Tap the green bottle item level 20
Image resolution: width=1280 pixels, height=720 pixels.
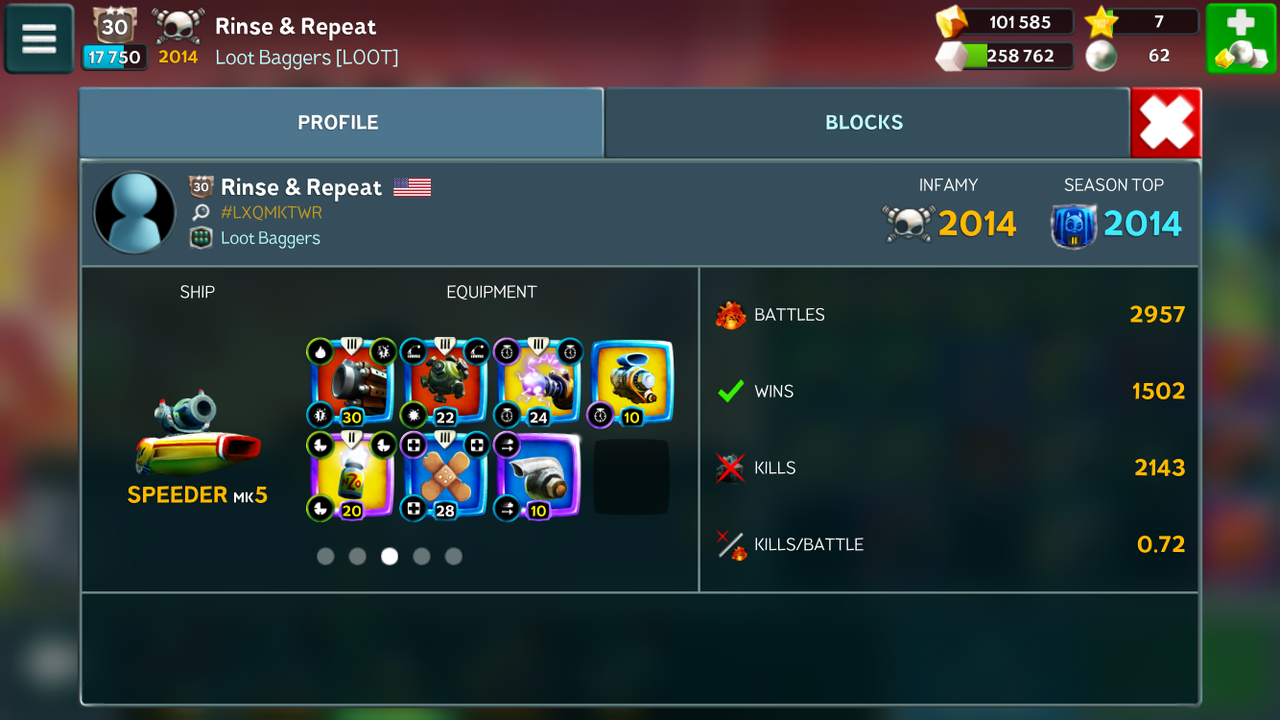351,475
